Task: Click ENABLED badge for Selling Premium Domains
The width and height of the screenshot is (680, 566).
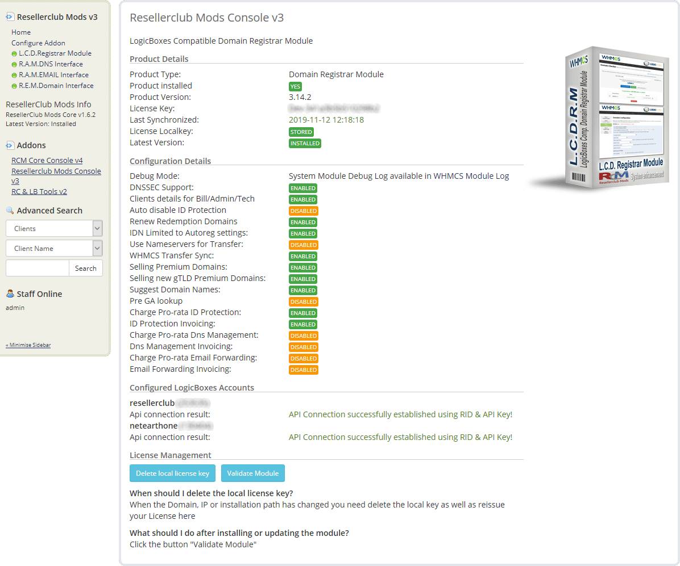Action: pyautogui.click(x=303, y=267)
